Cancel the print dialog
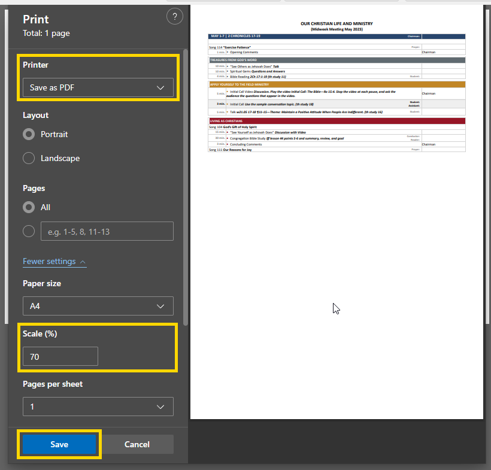The height and width of the screenshot is (470, 491). point(137,444)
